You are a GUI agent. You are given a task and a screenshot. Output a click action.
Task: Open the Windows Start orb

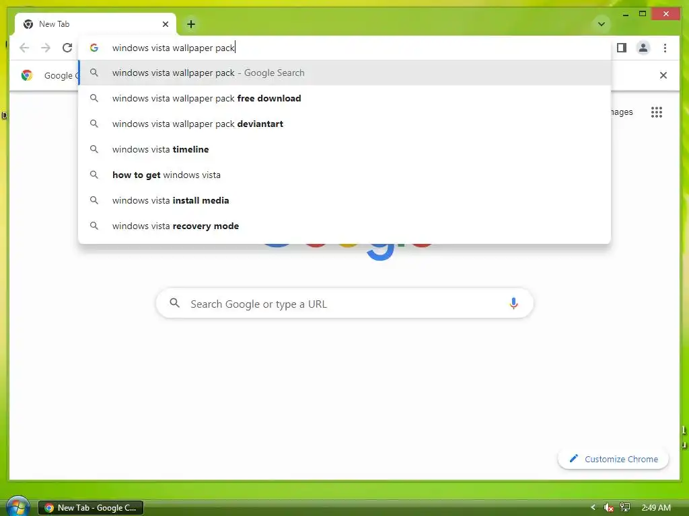point(17,507)
